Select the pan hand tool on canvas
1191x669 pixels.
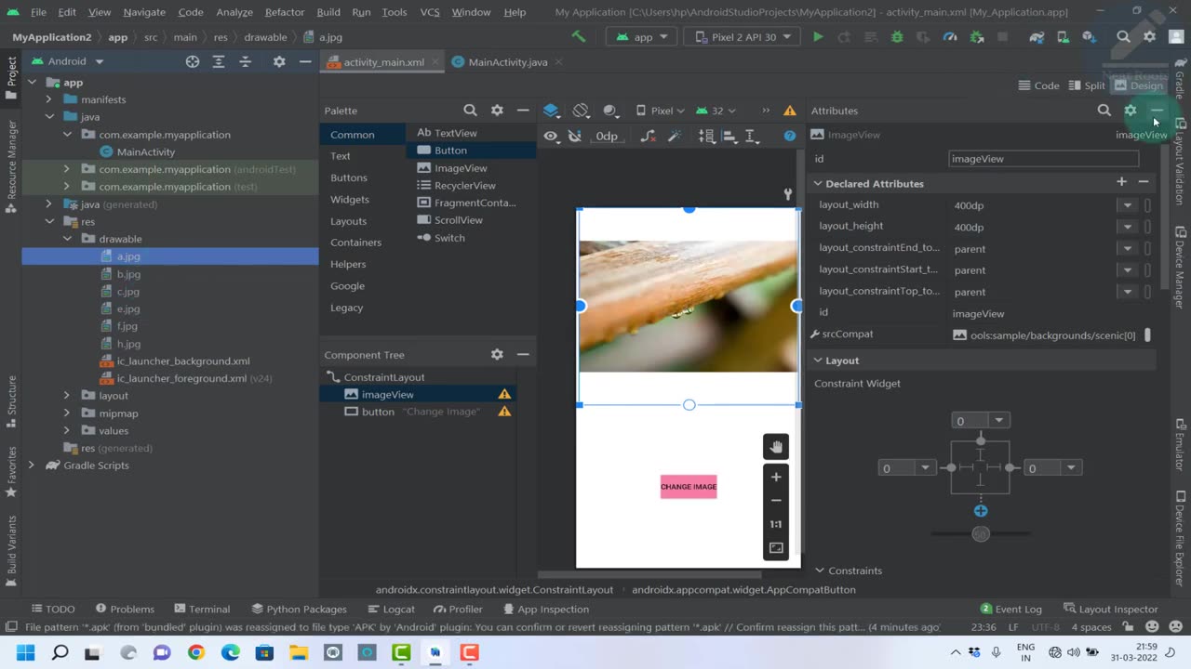[776, 447]
